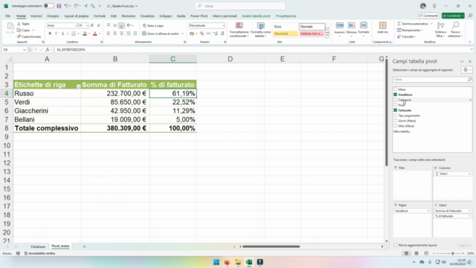Uncheck the Fatturato field checkbox
476x268 pixels.
[395, 110]
